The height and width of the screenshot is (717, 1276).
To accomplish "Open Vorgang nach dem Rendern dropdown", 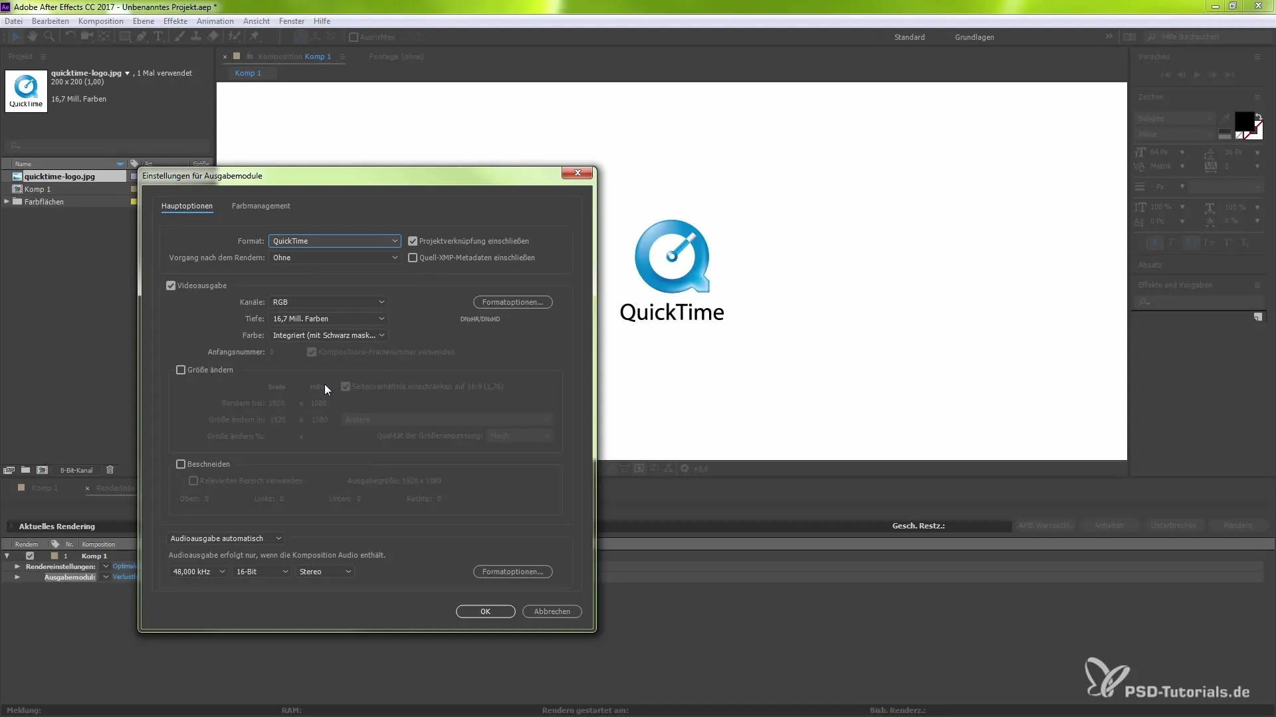I will tap(334, 258).
